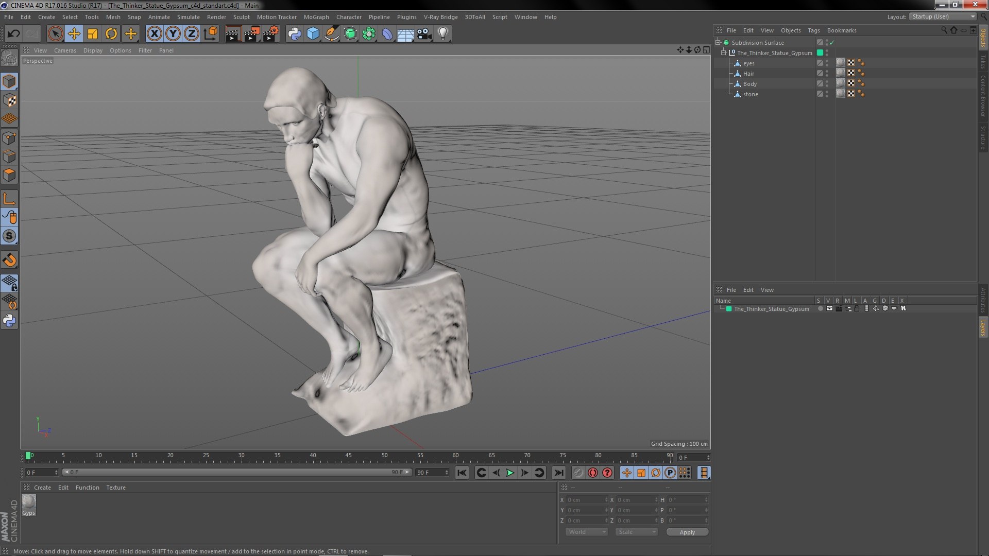Screen dimensions: 989x556
Task: Add a Floor environment object
Action: 406,34
